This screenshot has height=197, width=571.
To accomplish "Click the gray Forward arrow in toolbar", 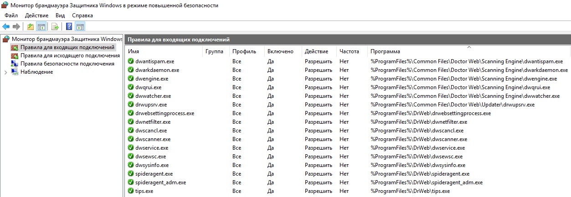I will [x=16, y=26].
